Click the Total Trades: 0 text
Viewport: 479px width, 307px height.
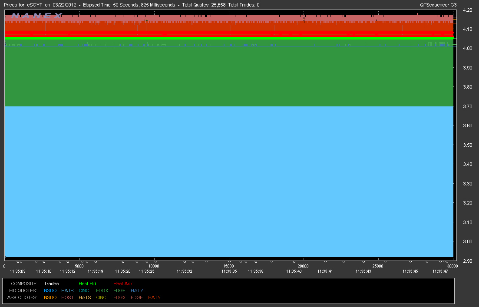tap(244, 5)
